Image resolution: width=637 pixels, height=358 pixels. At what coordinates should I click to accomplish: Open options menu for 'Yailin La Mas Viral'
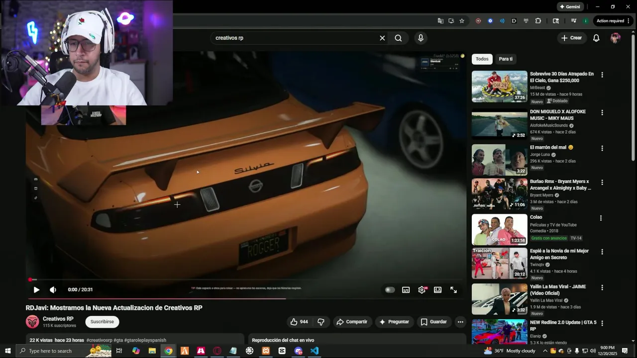coord(602,287)
